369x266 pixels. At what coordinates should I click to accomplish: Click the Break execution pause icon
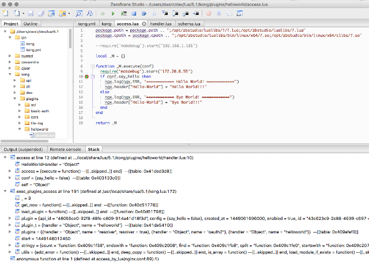tap(155, 13)
